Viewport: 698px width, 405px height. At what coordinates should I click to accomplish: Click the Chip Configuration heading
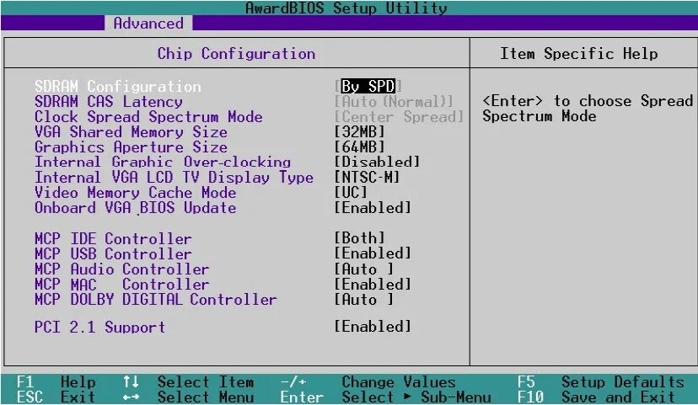[236, 54]
